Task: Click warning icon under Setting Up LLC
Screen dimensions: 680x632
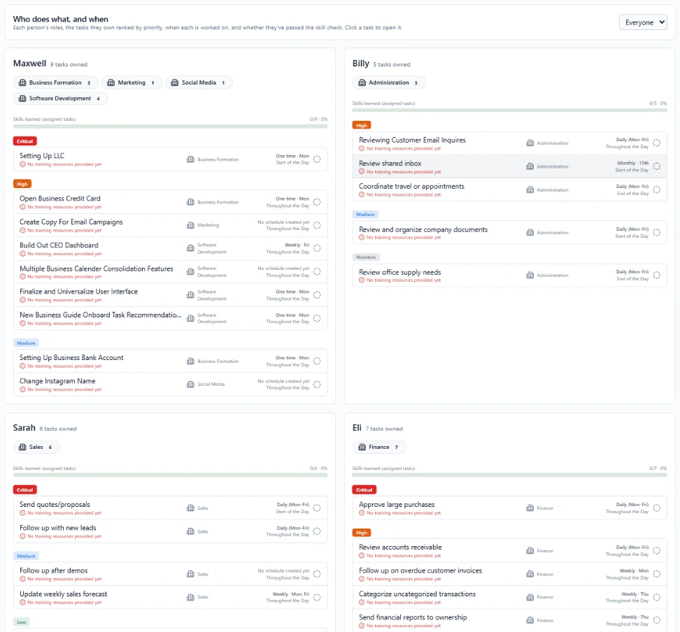Action: coord(22,164)
